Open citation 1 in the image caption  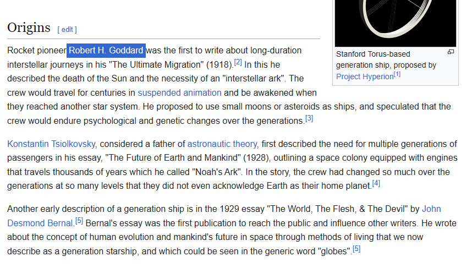click(397, 74)
